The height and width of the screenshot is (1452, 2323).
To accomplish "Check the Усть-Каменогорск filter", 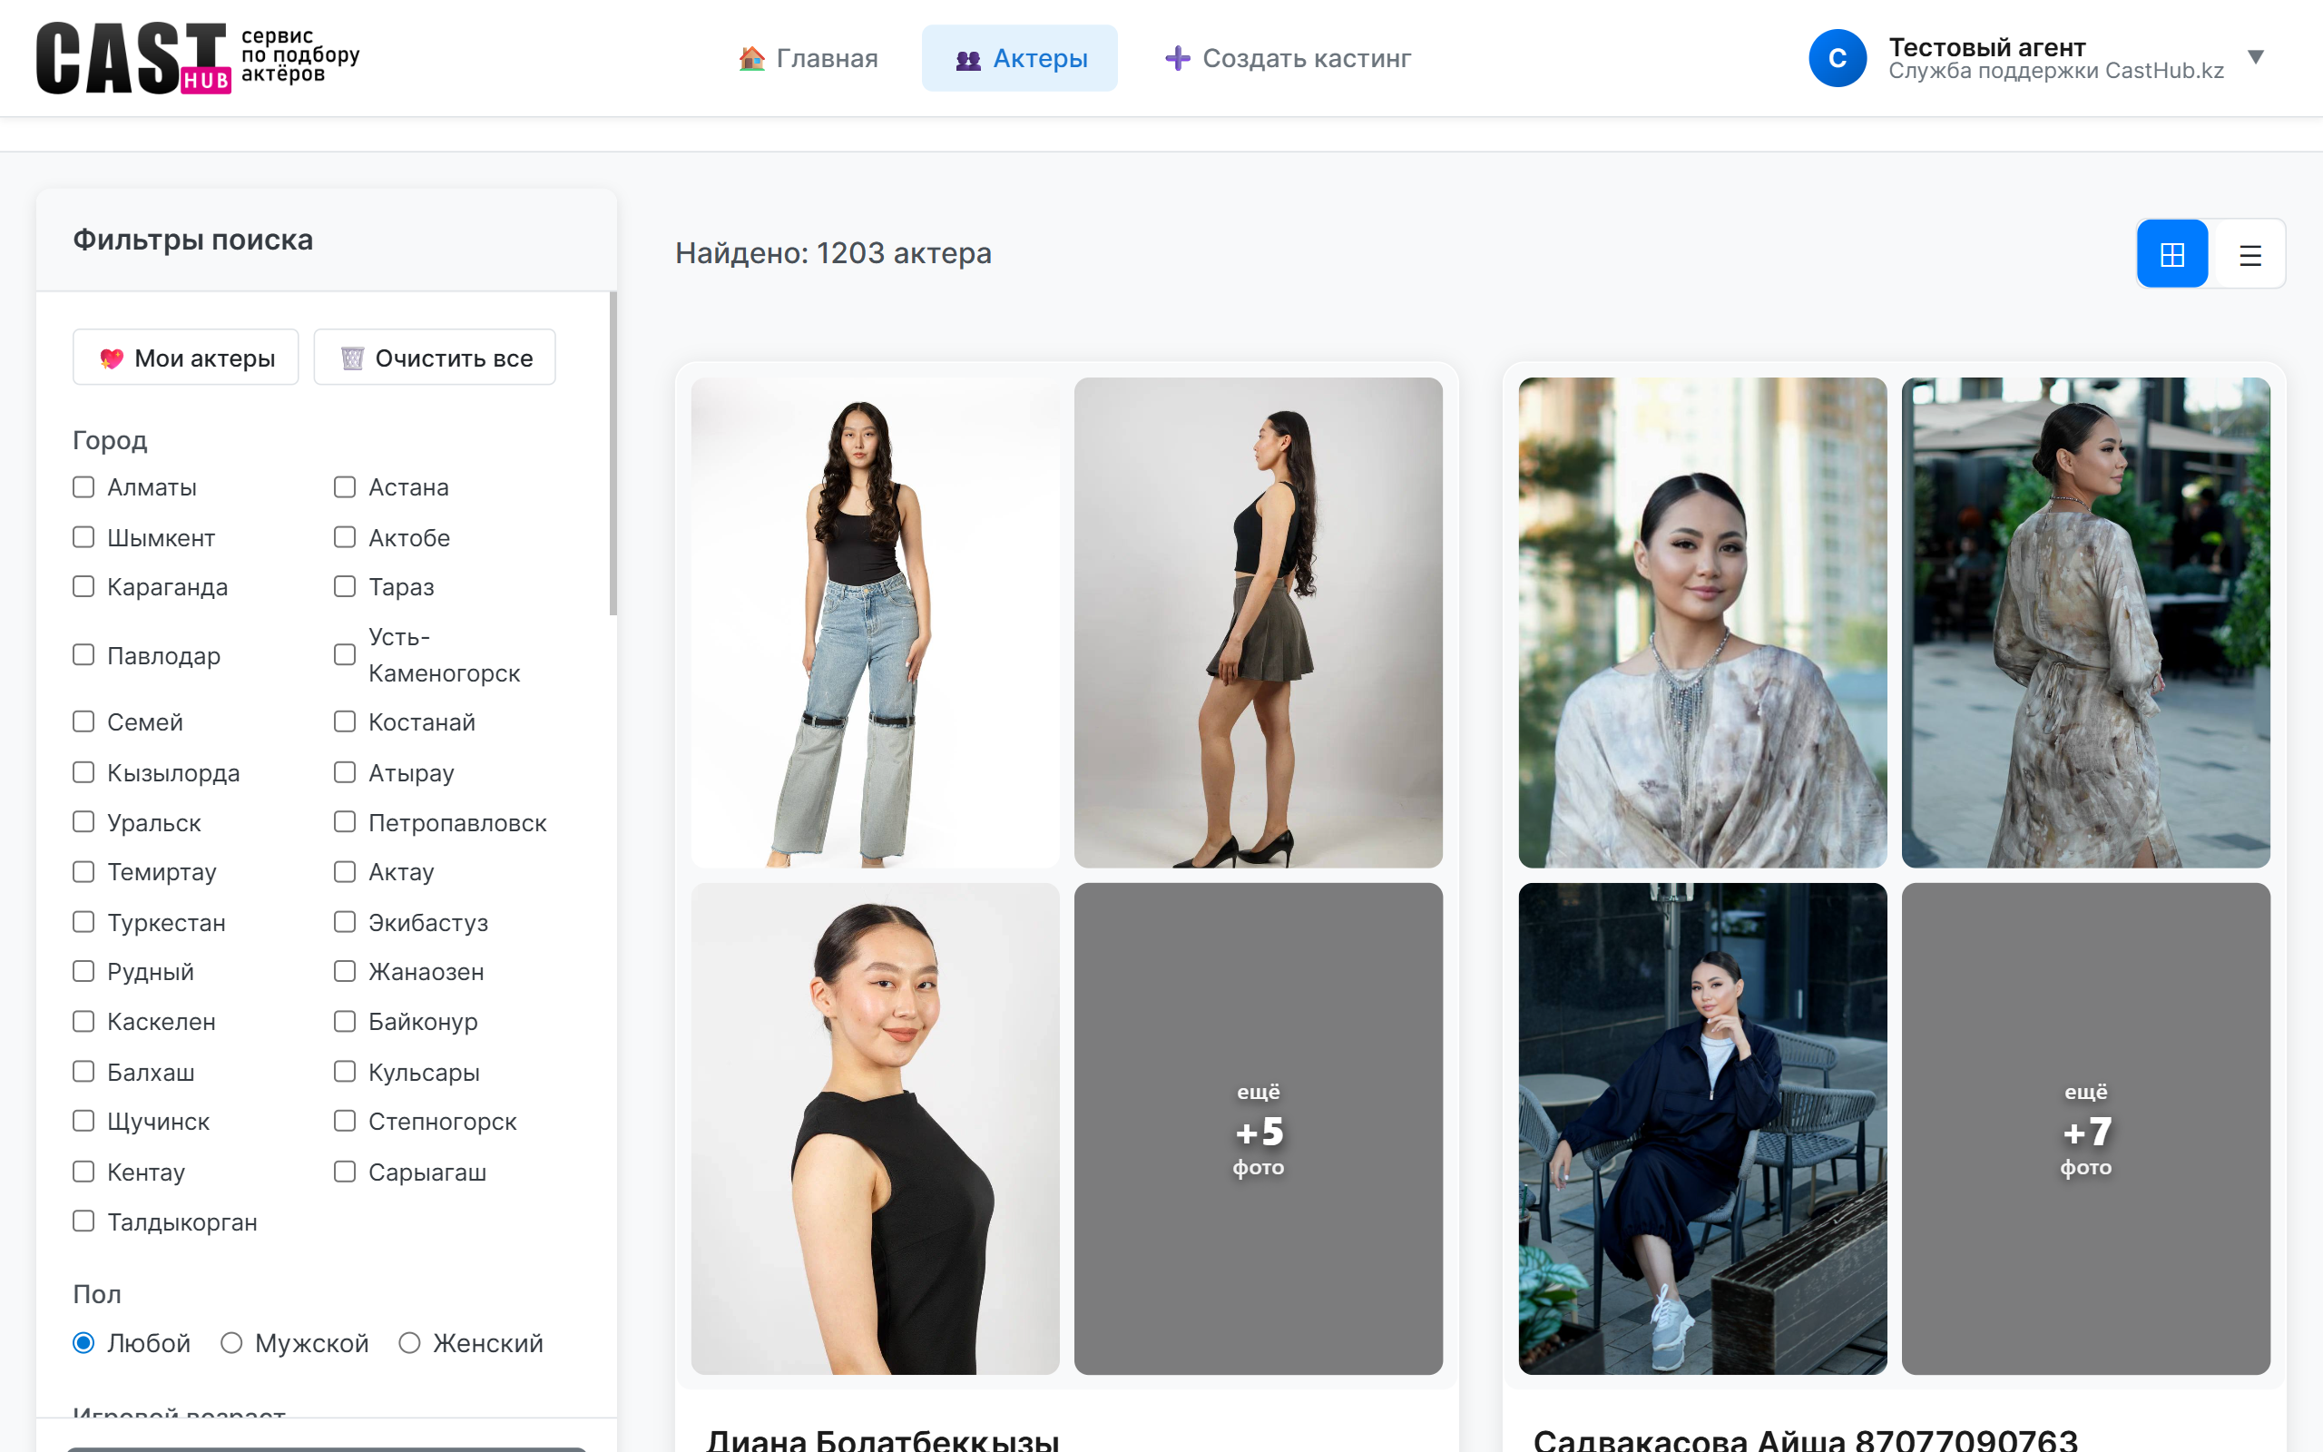I will point(345,654).
